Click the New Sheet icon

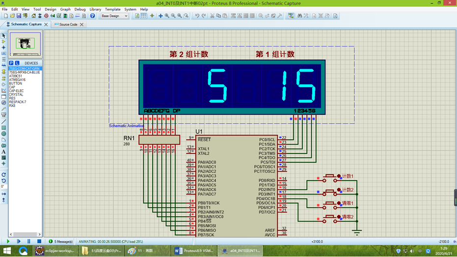314,16
